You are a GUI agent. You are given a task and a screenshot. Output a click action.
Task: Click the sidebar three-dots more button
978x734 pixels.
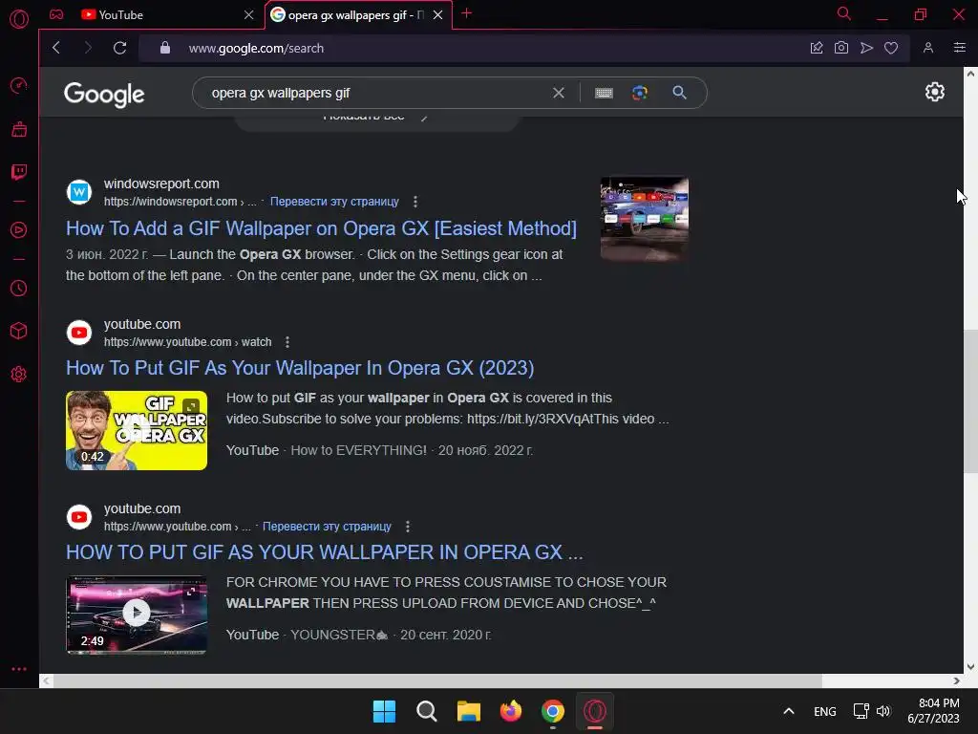[19, 668]
